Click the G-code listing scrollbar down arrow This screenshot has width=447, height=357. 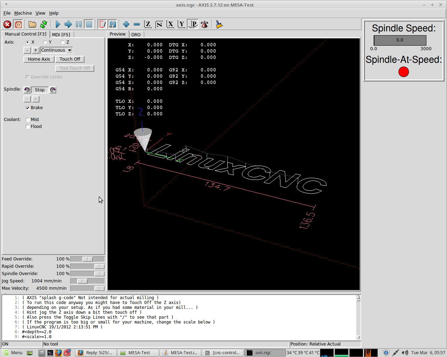[x=358, y=337]
